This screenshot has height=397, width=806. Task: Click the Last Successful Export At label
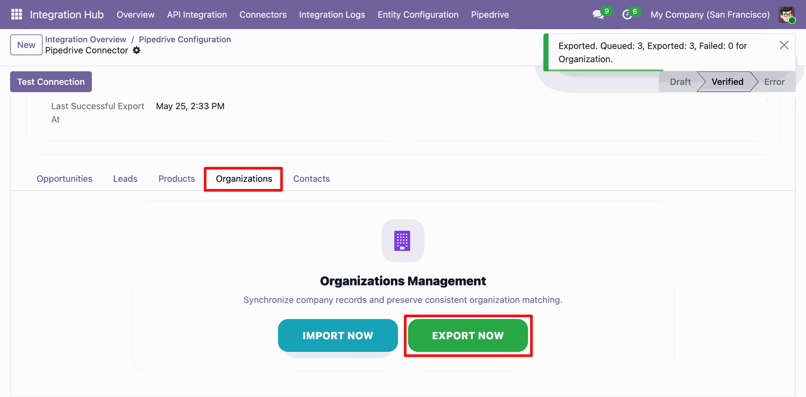(97, 112)
